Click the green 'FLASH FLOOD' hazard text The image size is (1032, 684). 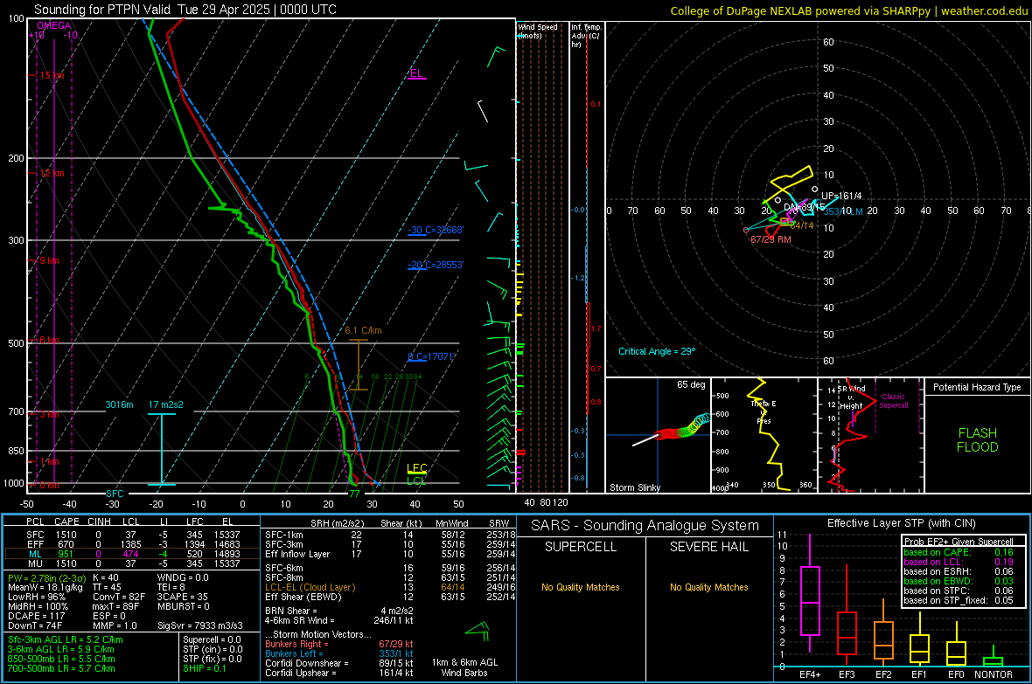tap(978, 440)
